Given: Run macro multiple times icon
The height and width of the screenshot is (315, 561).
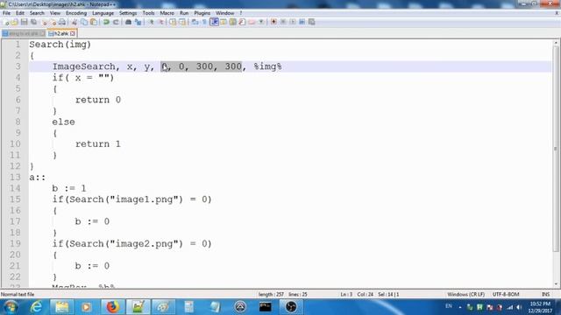Looking at the screenshot, I should click(302, 22).
